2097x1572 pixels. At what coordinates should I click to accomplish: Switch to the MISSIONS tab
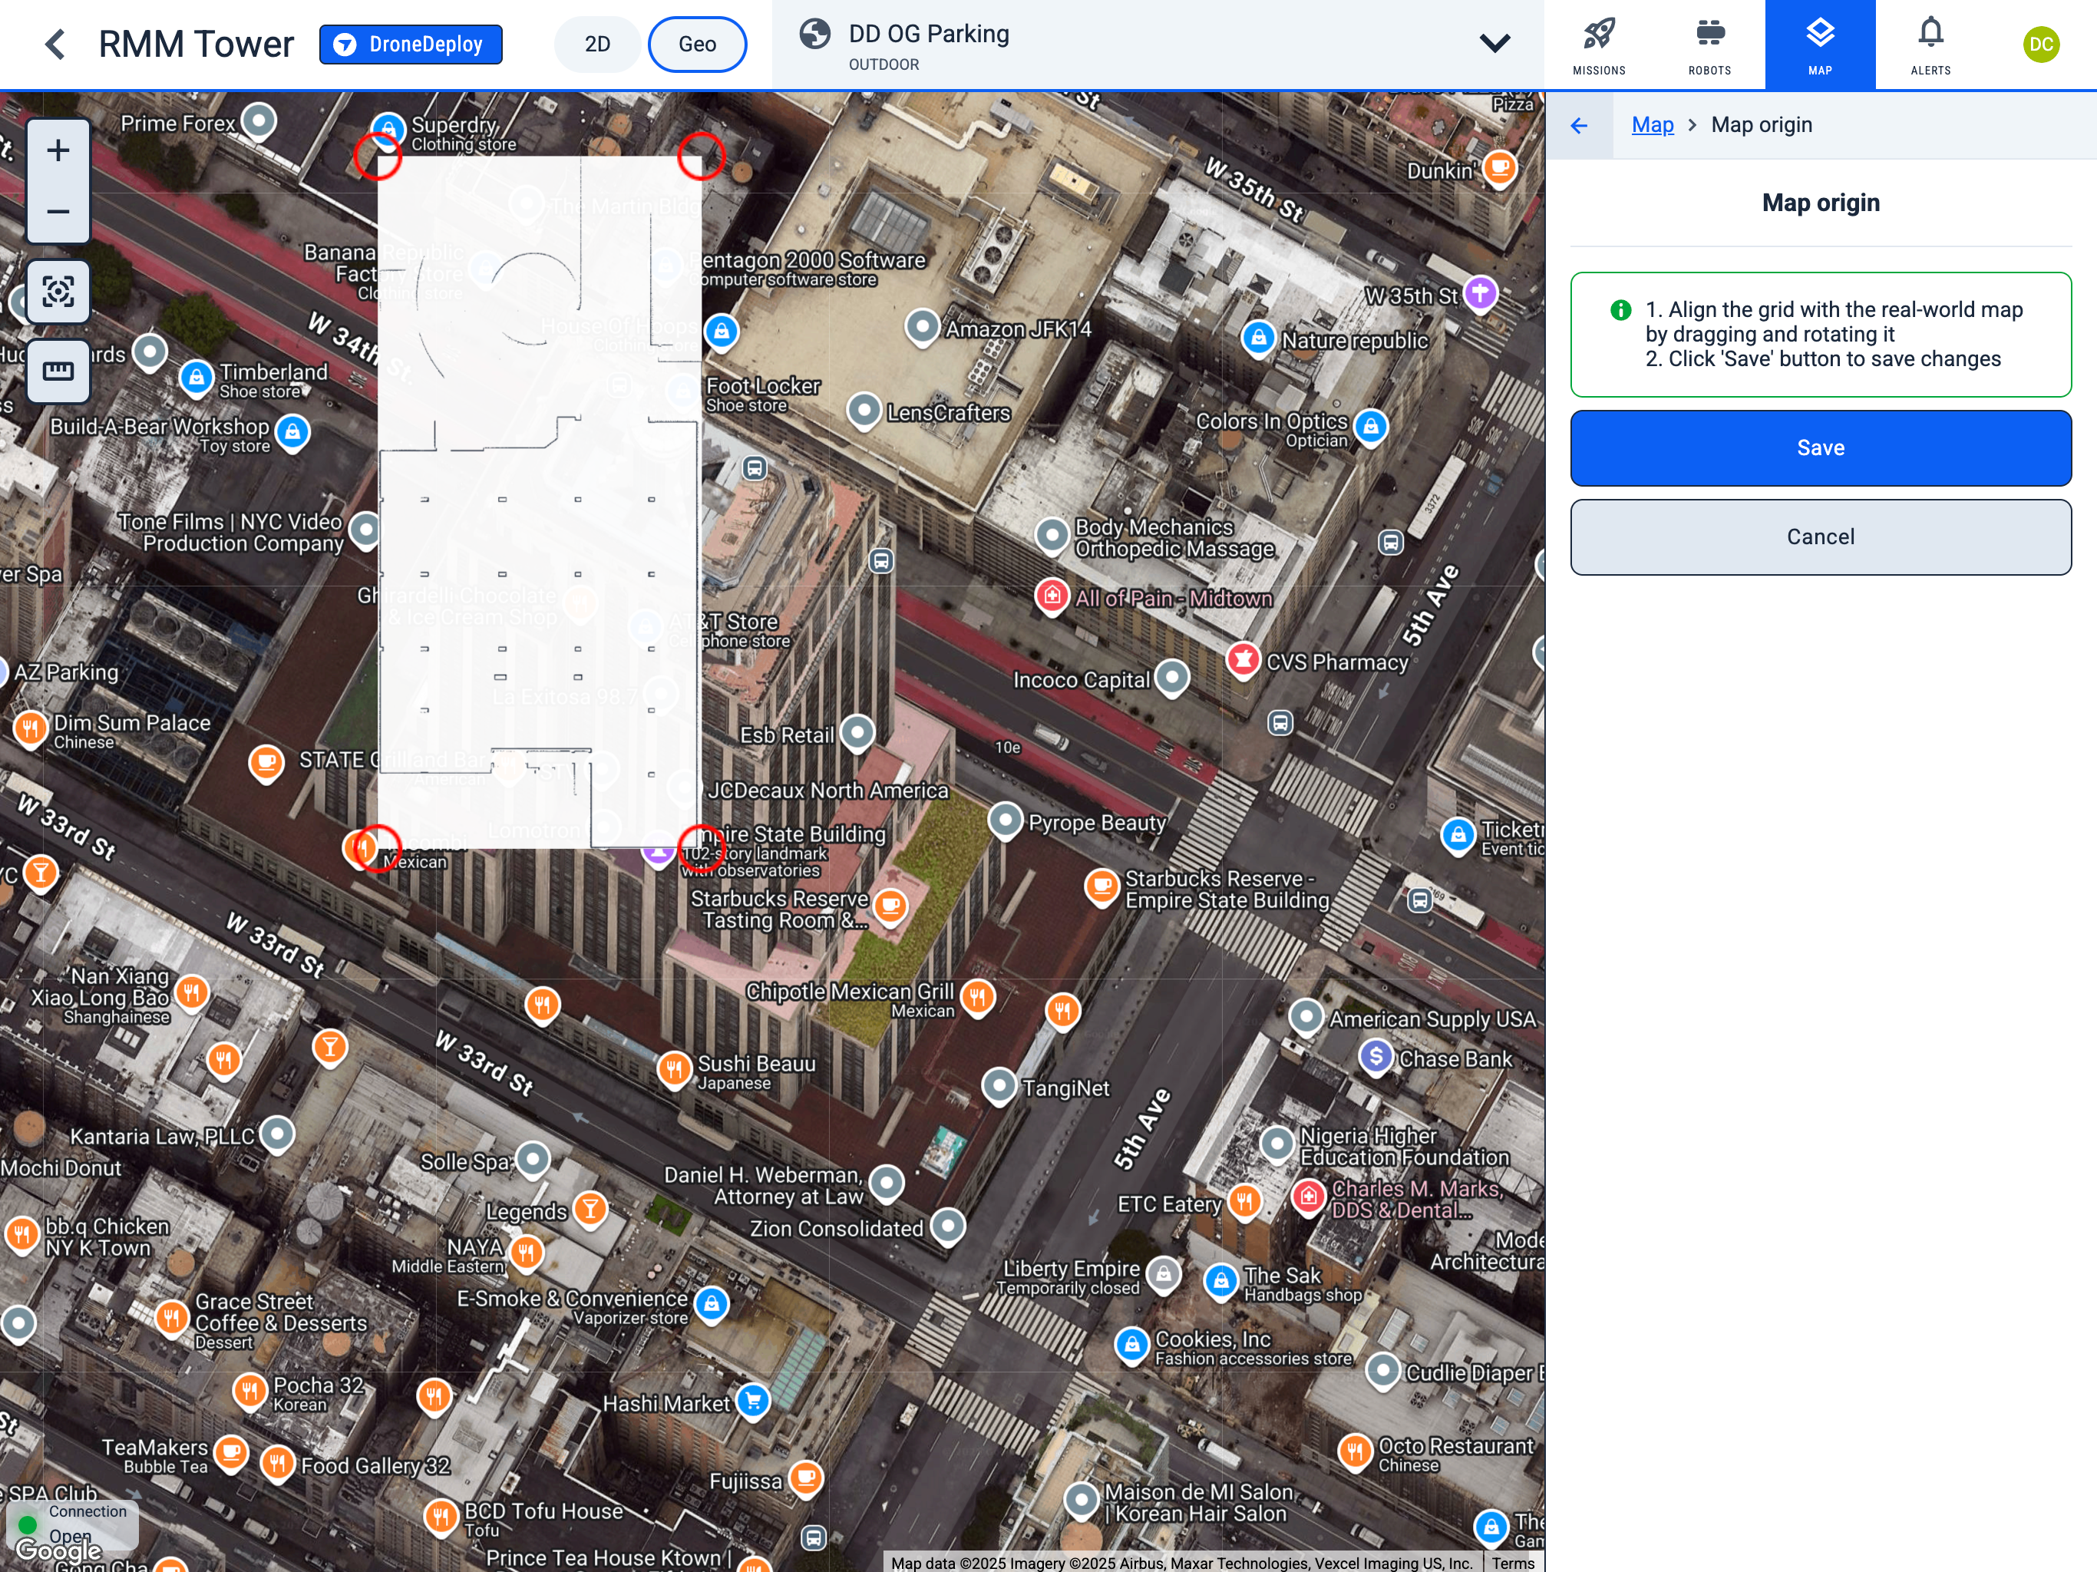[x=1600, y=43]
